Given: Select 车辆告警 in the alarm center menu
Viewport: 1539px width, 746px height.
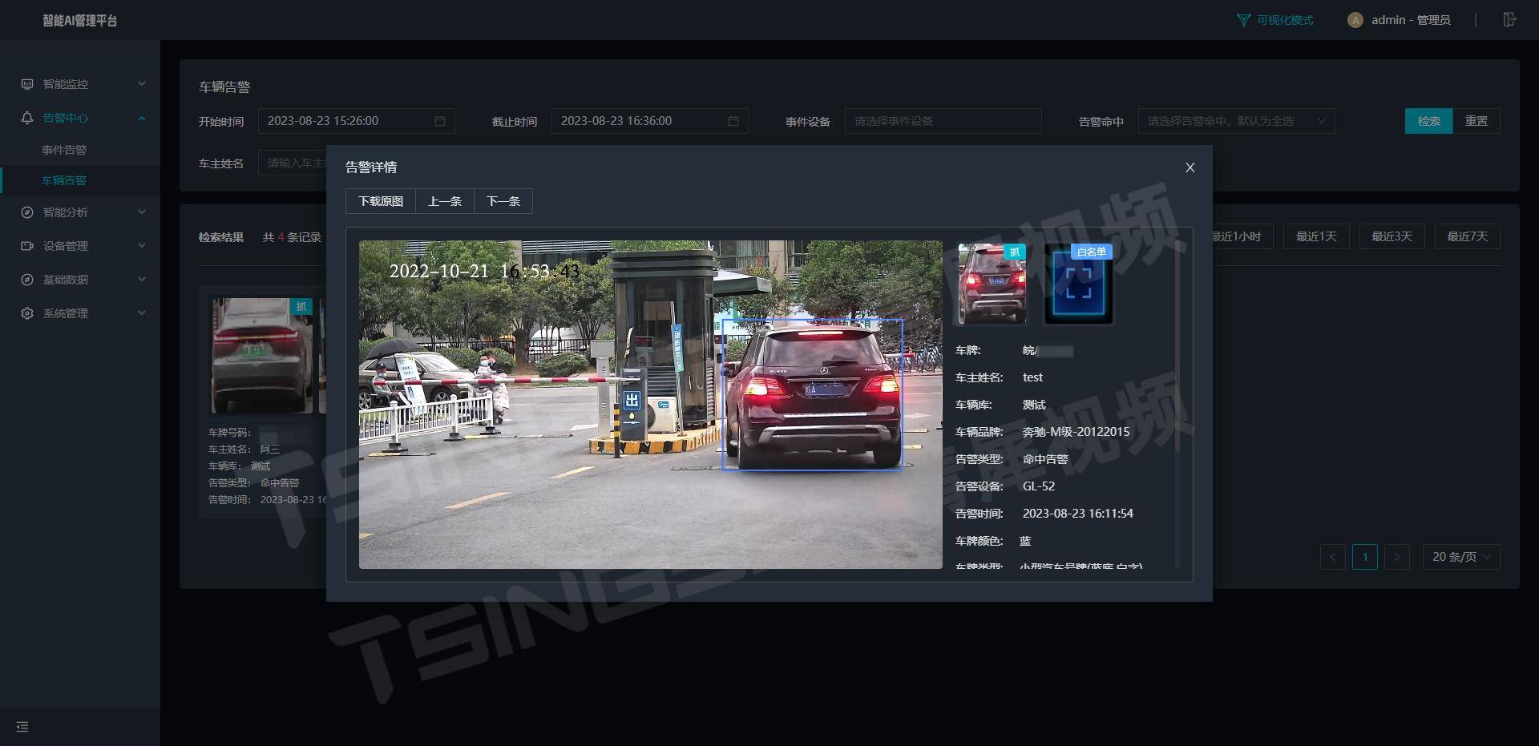Looking at the screenshot, I should [65, 180].
